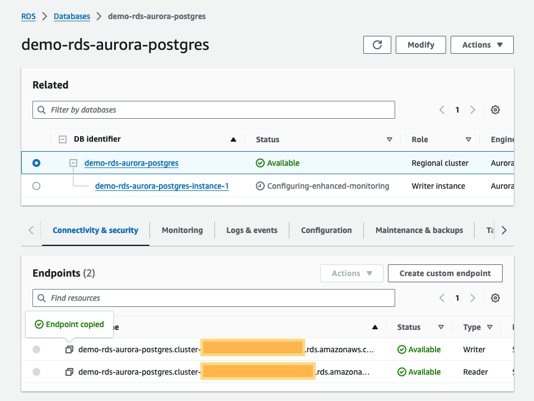This screenshot has width=534, height=401.
Task: Focus the Find resources search field
Action: [x=213, y=298]
